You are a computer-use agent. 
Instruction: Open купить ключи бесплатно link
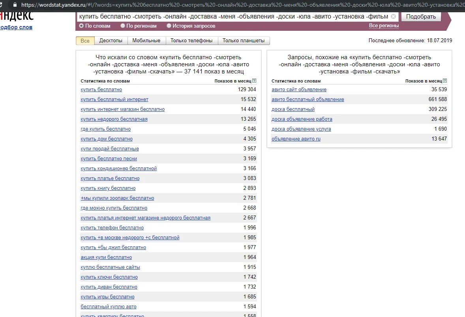tap(109, 277)
